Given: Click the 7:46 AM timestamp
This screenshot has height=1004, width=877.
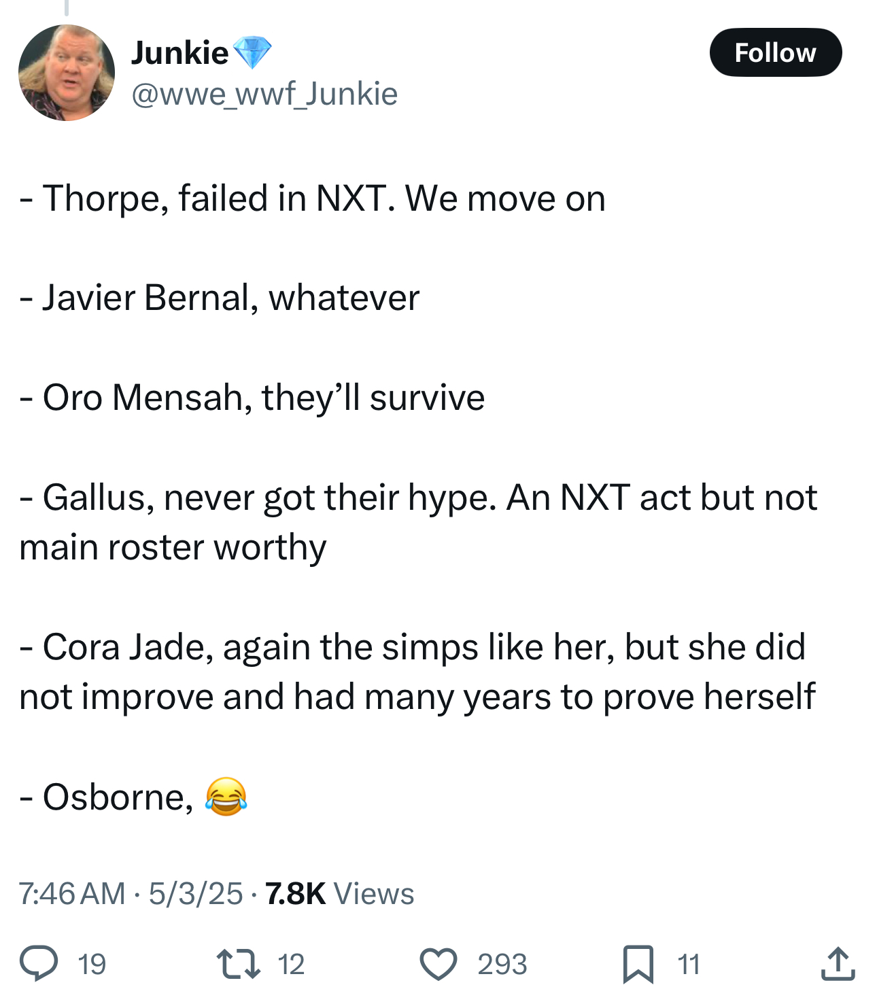Looking at the screenshot, I should tap(72, 893).
